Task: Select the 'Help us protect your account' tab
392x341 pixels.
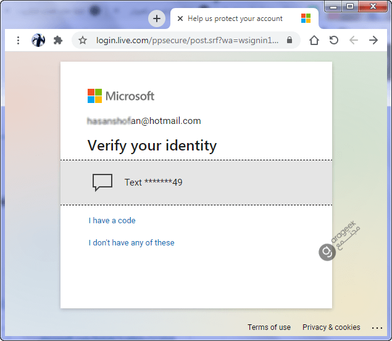Action: tap(244, 18)
